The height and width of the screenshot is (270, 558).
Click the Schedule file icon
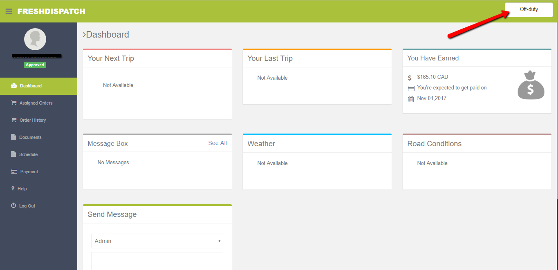pyautogui.click(x=13, y=154)
